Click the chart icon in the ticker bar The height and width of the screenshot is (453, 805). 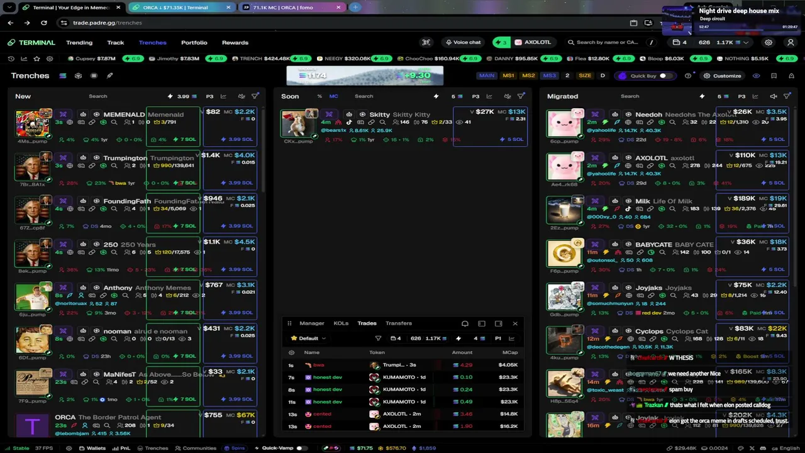pos(24,59)
